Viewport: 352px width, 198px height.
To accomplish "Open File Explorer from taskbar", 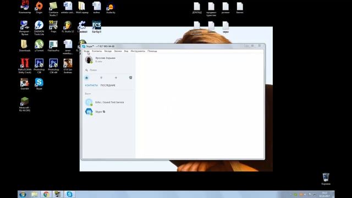I will [34, 194].
